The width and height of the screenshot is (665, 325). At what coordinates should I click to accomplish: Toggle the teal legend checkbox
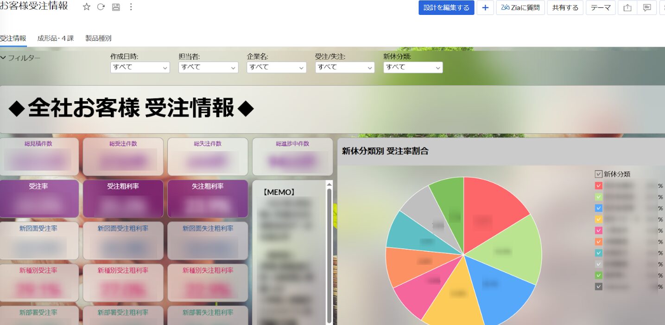point(598,253)
